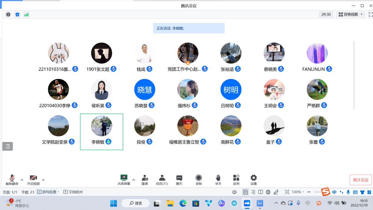Open the 成员(31) members list

162,180
